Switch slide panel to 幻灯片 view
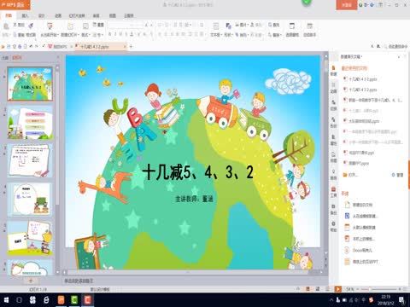The height and width of the screenshot is (307, 410). click(x=16, y=57)
